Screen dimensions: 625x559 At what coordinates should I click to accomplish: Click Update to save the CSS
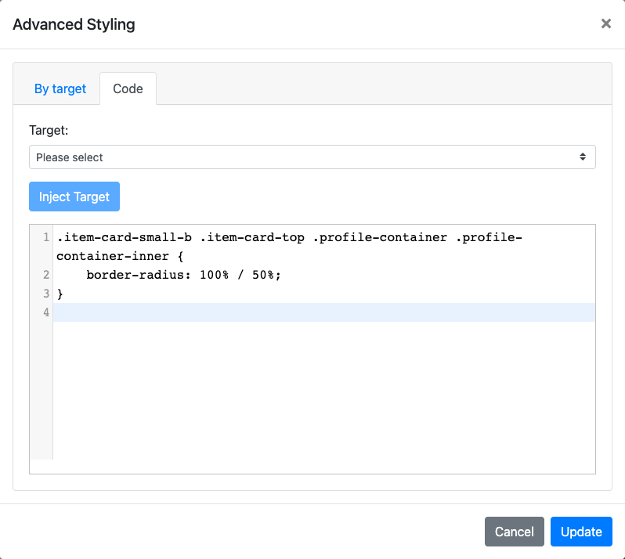pyautogui.click(x=581, y=532)
